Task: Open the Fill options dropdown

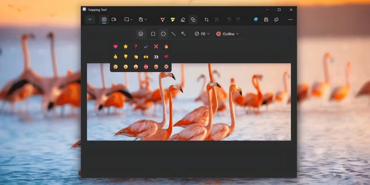Action: coord(202,34)
